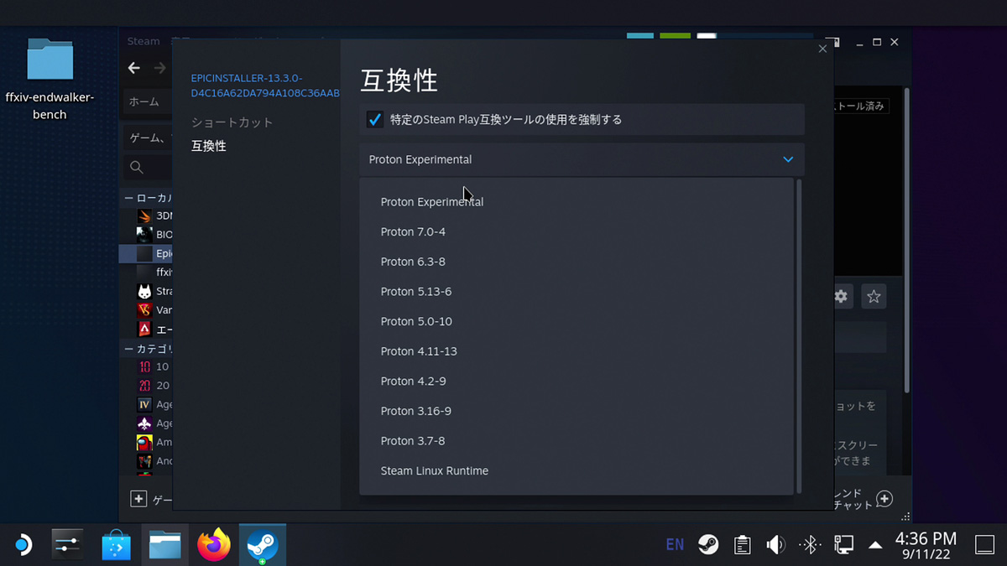
Task: Collapse the Proton Experimental dropdown arrow
Action: [788, 159]
